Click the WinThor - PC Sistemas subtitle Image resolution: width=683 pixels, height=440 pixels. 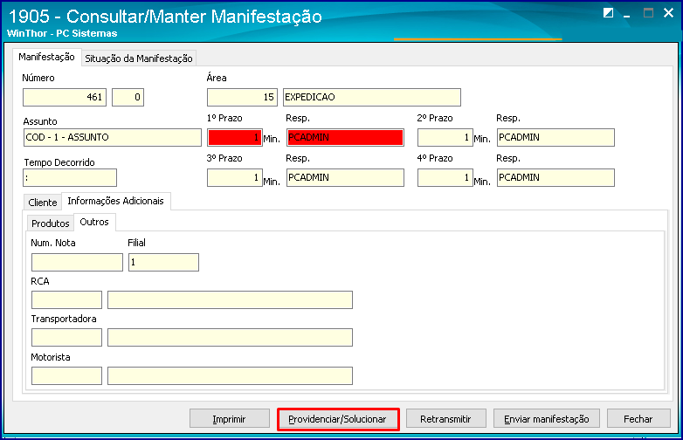(62, 33)
